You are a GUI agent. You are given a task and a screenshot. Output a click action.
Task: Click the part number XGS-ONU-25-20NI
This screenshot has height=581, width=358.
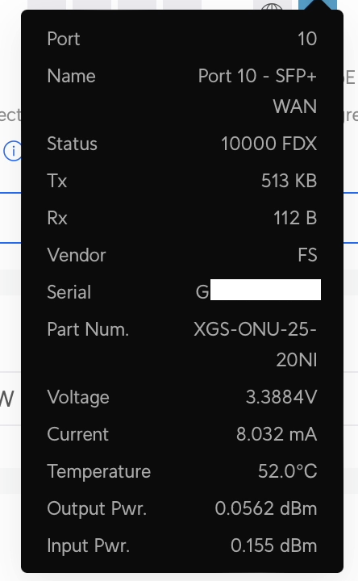tap(256, 345)
